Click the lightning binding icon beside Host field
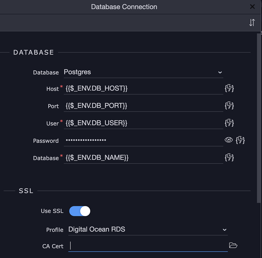Image resolution: width=262 pixels, height=258 pixels. [230, 88]
